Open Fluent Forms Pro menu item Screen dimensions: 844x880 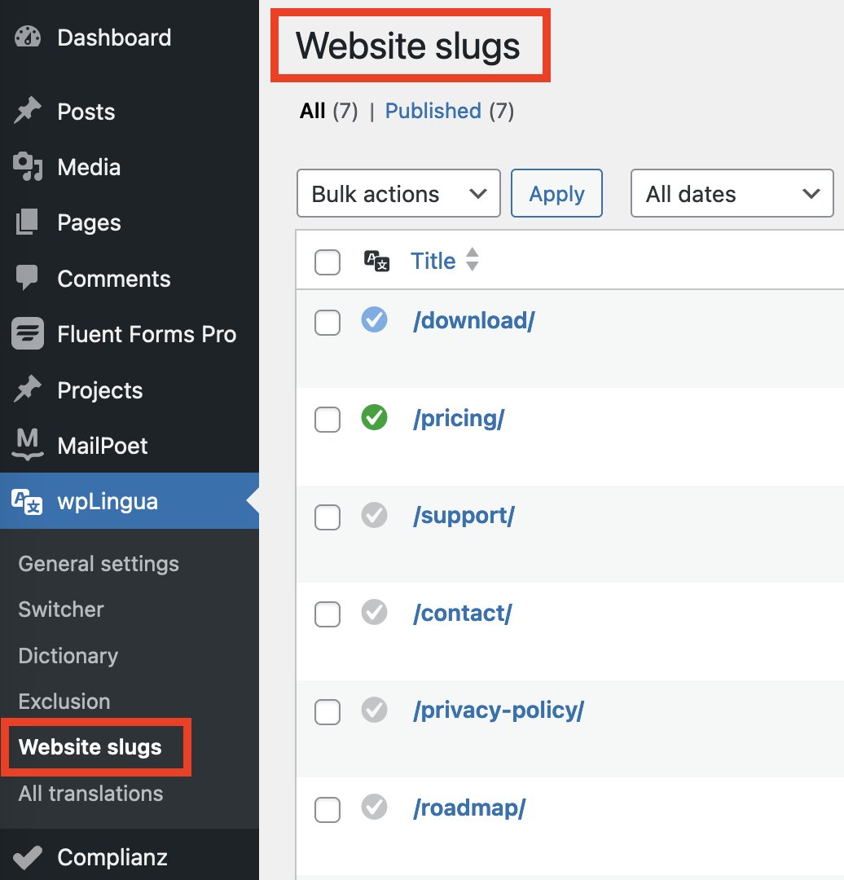pos(147,334)
